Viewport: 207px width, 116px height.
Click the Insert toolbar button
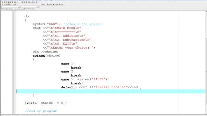pos(49,5)
